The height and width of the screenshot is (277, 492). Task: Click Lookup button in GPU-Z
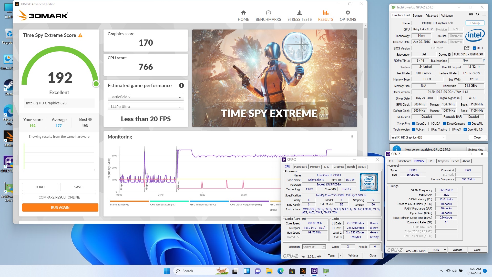pyautogui.click(x=475, y=23)
